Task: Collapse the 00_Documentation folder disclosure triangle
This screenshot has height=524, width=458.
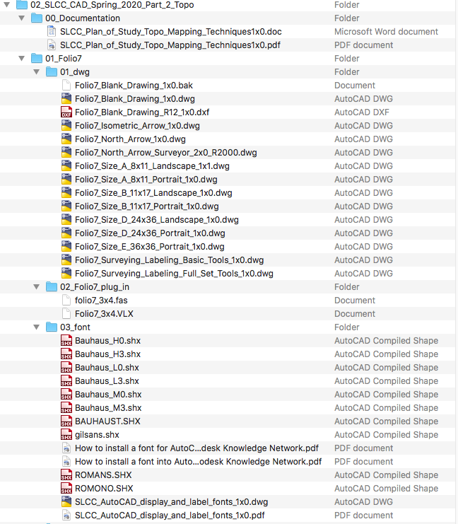Action: [x=22, y=18]
